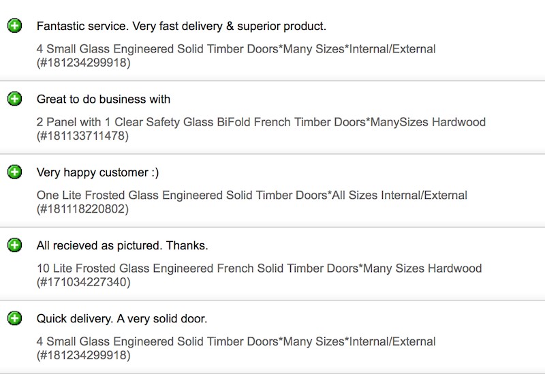Open 4 Small Glass doors listing under "Quick delivery"
This screenshot has width=545, height=383.
click(x=236, y=341)
